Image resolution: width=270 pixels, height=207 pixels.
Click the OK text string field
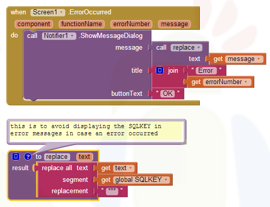(168, 94)
